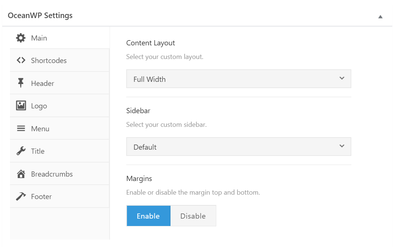Click the picture icon for Logo
Screen dimensions: 396x247
(21, 106)
